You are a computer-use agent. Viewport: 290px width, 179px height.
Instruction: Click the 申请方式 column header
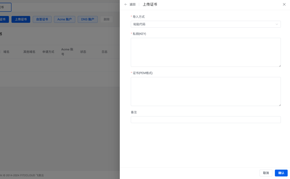48,52
